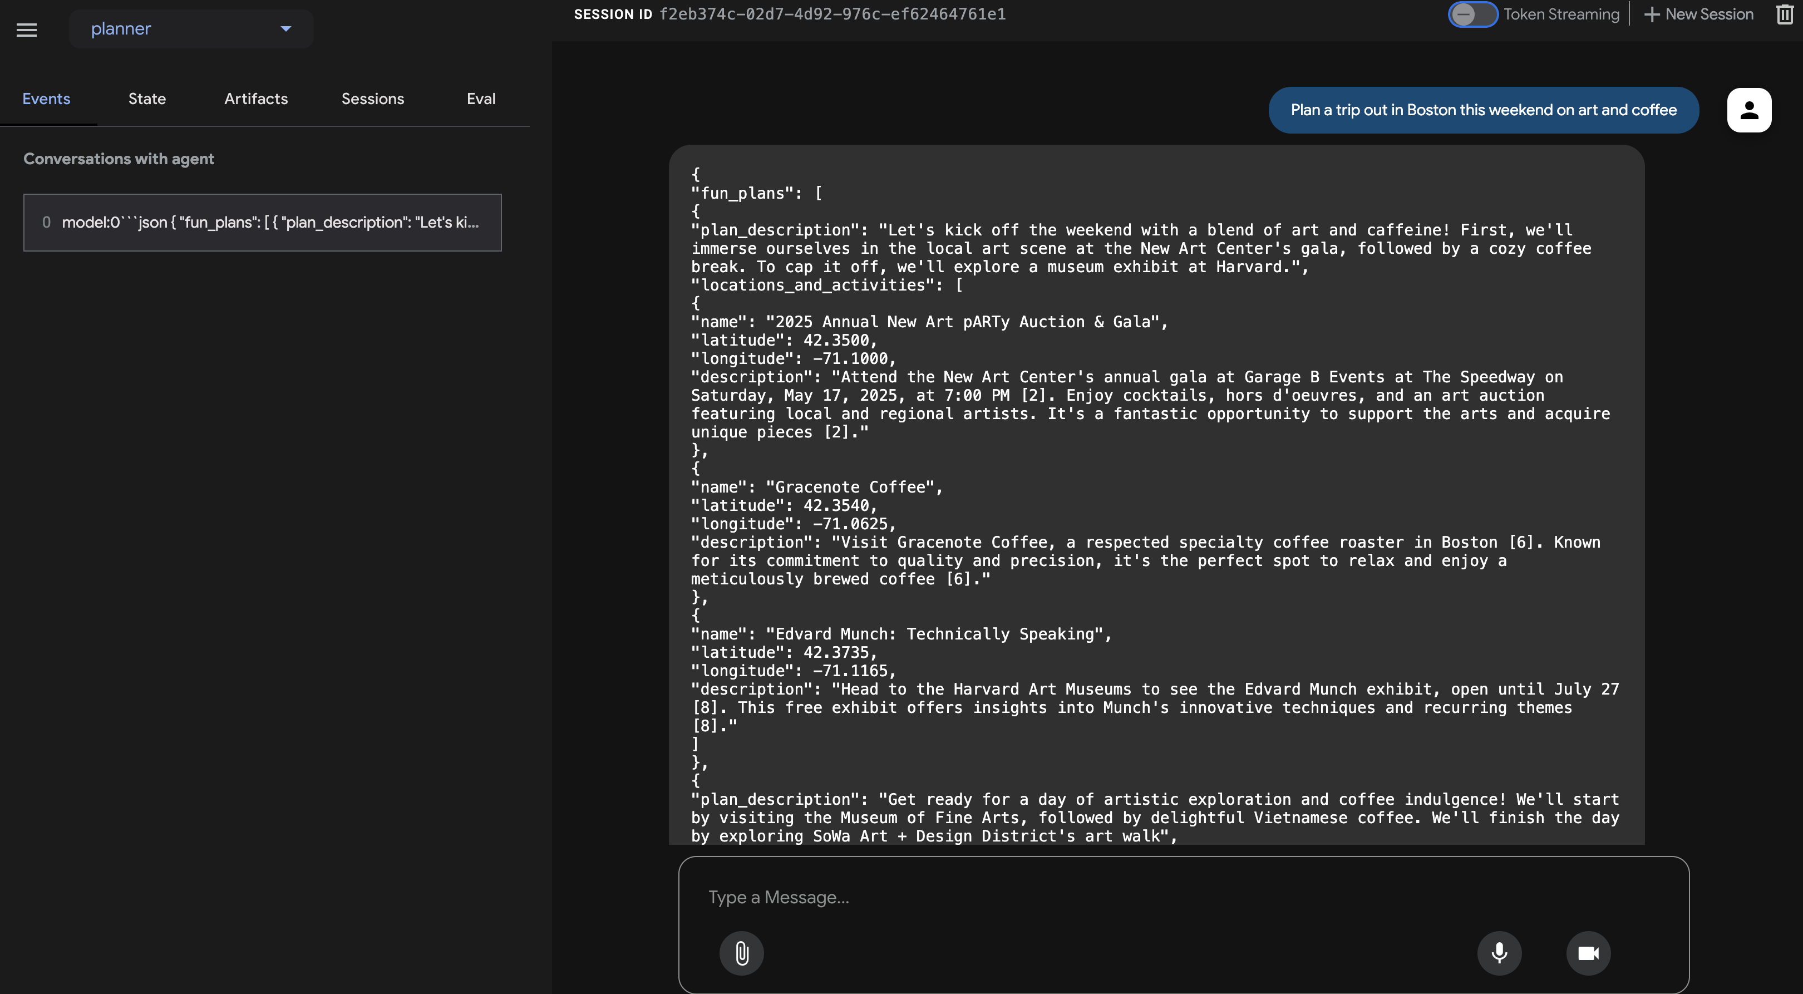Start voice input with the microphone icon
Viewport: 1803px width, 994px height.
tap(1499, 953)
